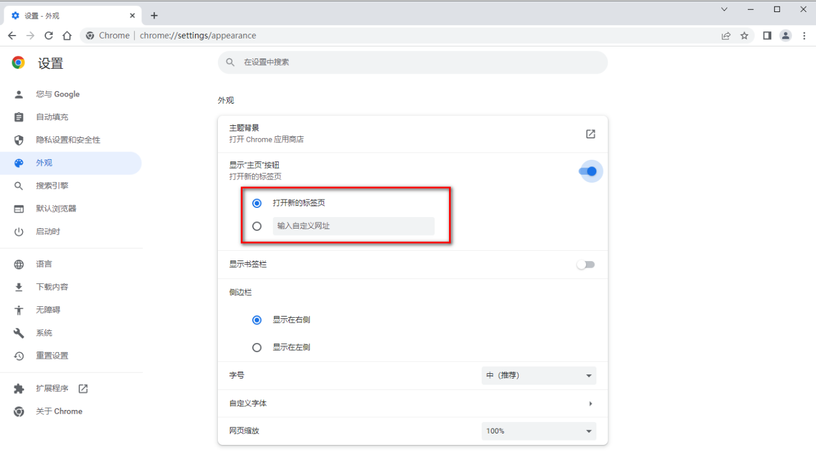Click the shield icon for 隐私设置和安全性
This screenshot has height=463, width=816.
(x=19, y=140)
